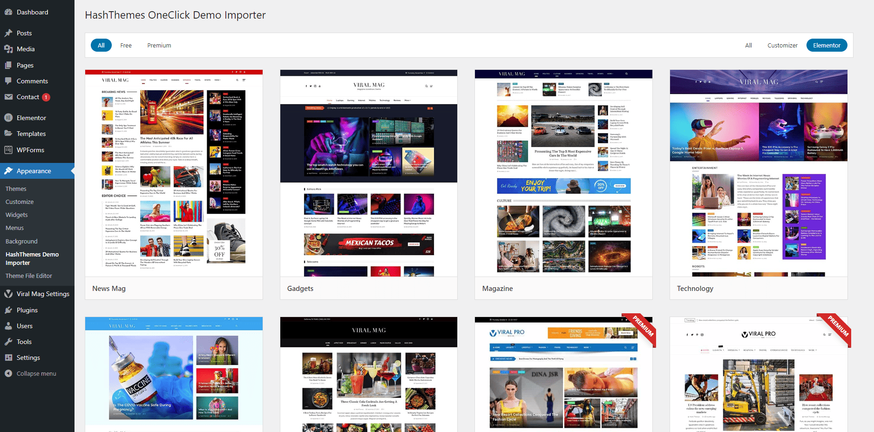Open the Viral Pro fashion premium demo

563,375
